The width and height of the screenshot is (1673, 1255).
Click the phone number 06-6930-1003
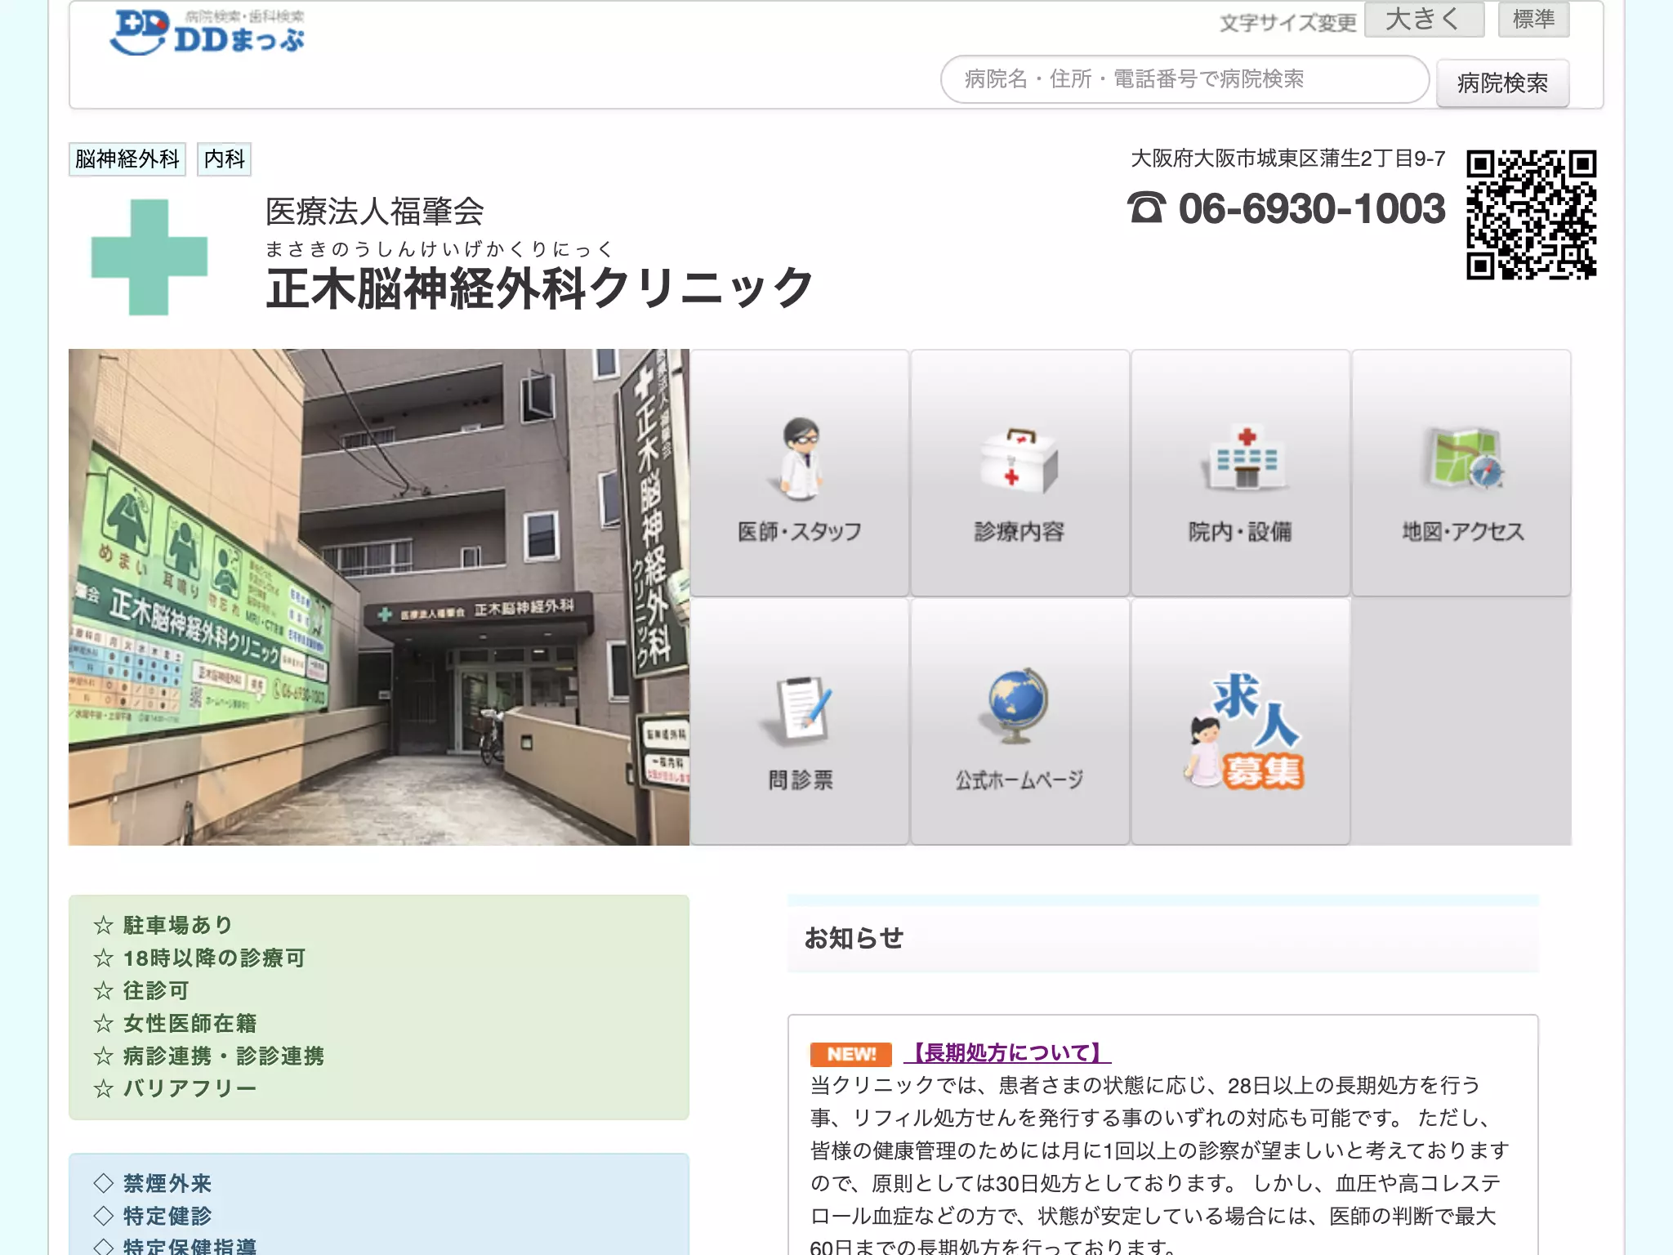pyautogui.click(x=1311, y=208)
